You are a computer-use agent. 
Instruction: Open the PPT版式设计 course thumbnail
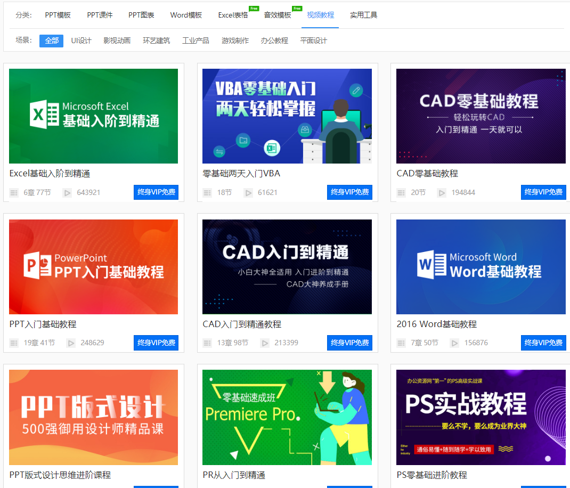(x=93, y=418)
